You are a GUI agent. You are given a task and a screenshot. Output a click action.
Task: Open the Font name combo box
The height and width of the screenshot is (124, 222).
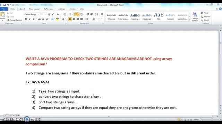[x=32, y=14]
